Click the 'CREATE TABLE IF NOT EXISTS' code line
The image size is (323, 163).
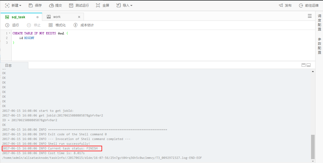(x=40, y=33)
